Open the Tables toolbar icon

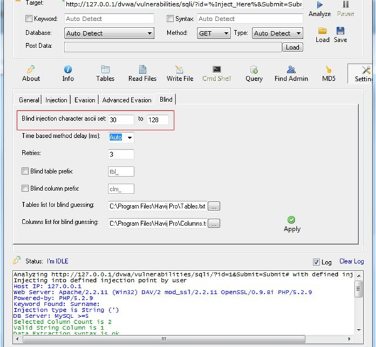pyautogui.click(x=105, y=73)
